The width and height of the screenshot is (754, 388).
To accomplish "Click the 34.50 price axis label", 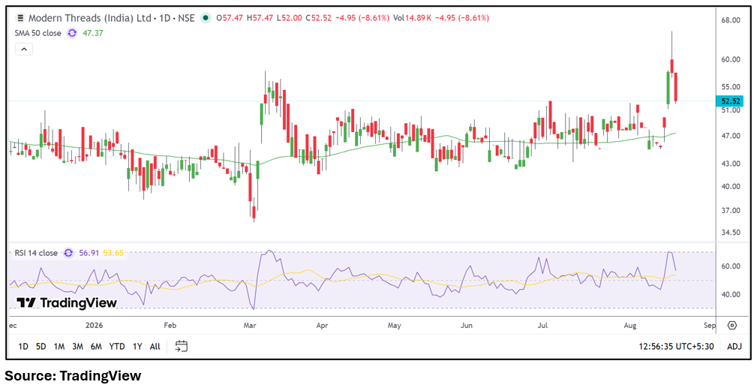I will click(729, 233).
